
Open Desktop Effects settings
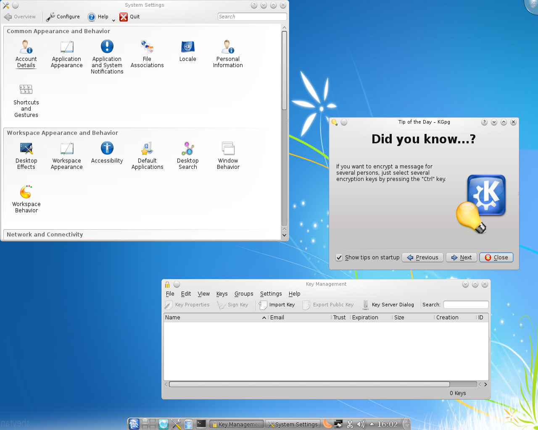26,155
